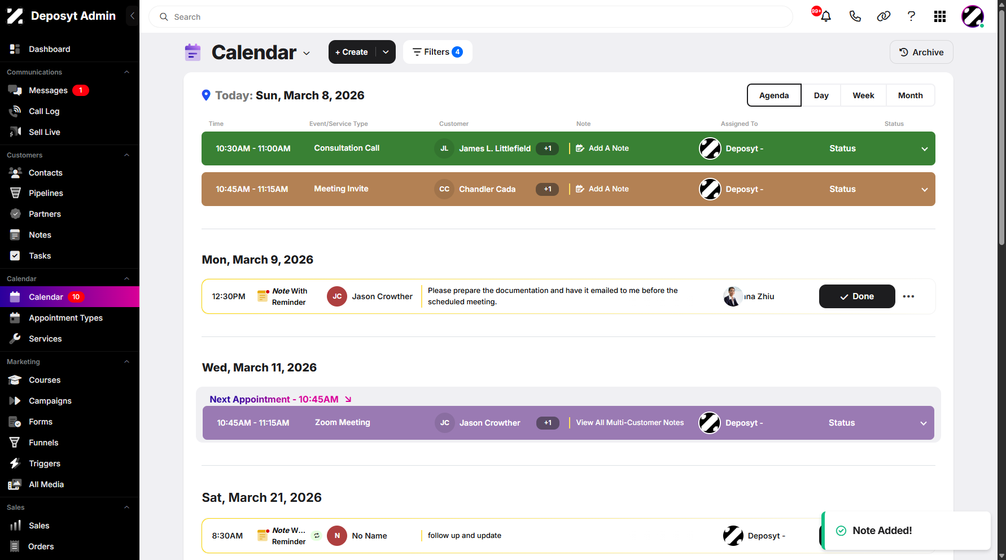
Task: Click the phone dialer icon
Action: pos(855,16)
